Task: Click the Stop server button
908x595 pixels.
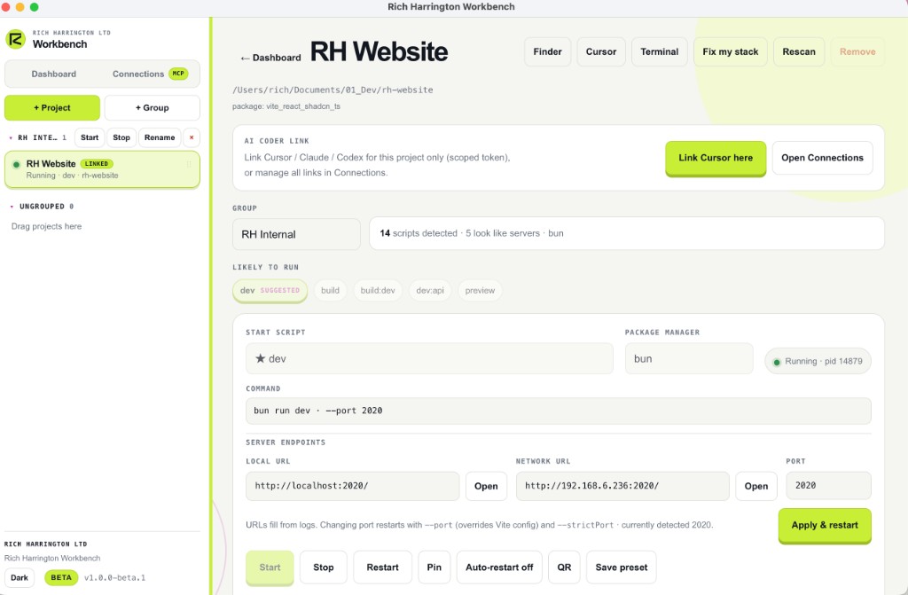Action: (x=324, y=568)
